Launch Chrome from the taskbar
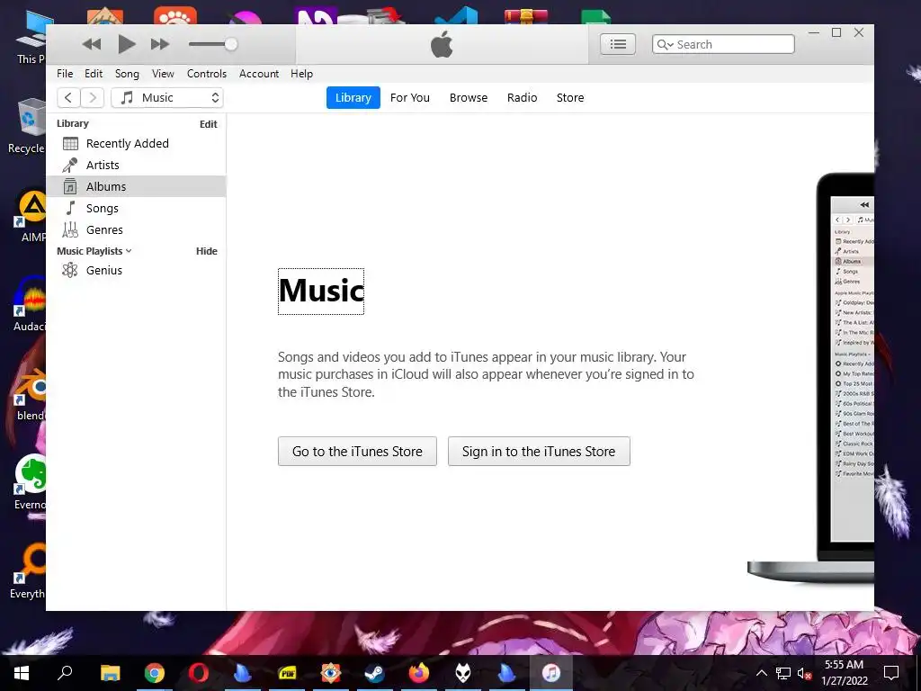The height and width of the screenshot is (691, 921). [155, 673]
